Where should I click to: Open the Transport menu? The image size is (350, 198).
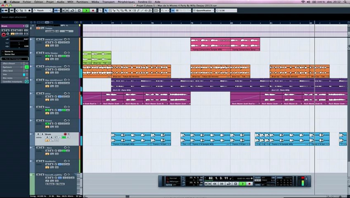click(x=108, y=2)
